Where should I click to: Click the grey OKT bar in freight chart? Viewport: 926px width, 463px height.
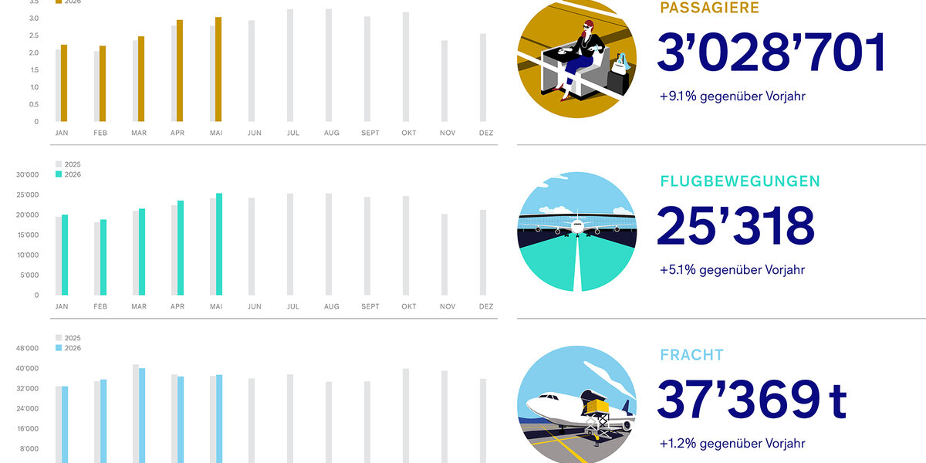click(406, 415)
